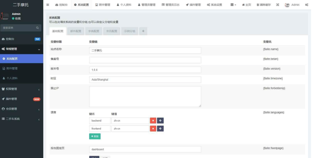Click the 站点名称 input field

pos(145,51)
